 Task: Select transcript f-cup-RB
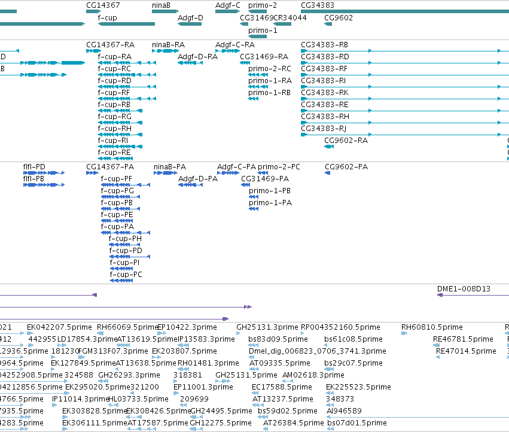(114, 105)
